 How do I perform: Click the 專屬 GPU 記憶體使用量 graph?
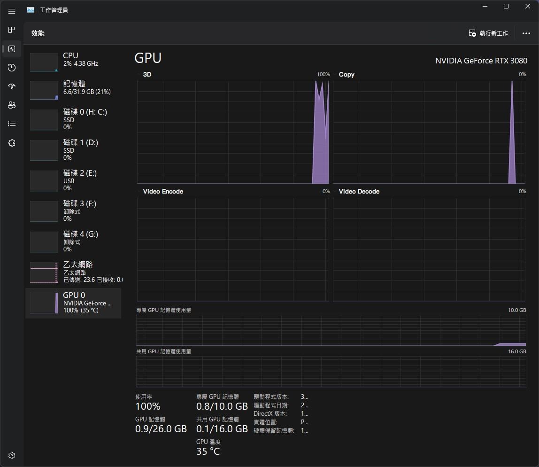331,331
